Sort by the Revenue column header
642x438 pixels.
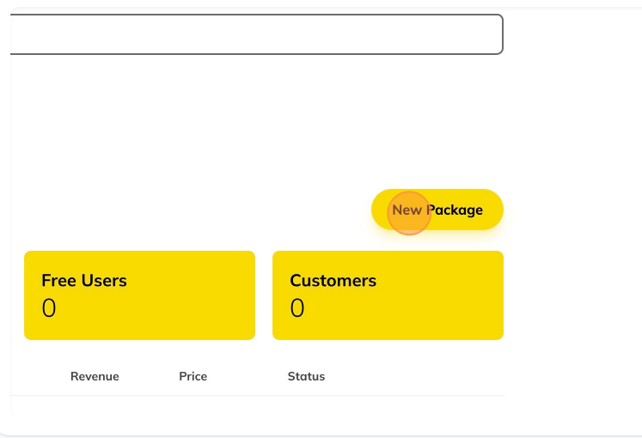[95, 376]
